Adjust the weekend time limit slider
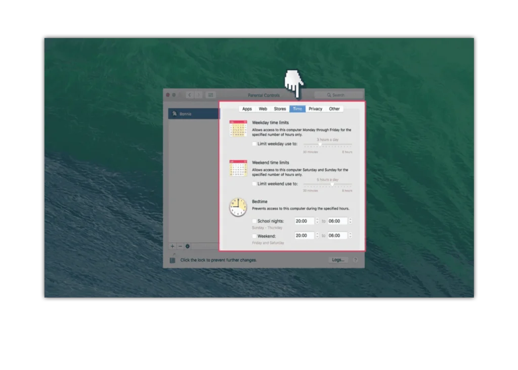 pos(328,184)
